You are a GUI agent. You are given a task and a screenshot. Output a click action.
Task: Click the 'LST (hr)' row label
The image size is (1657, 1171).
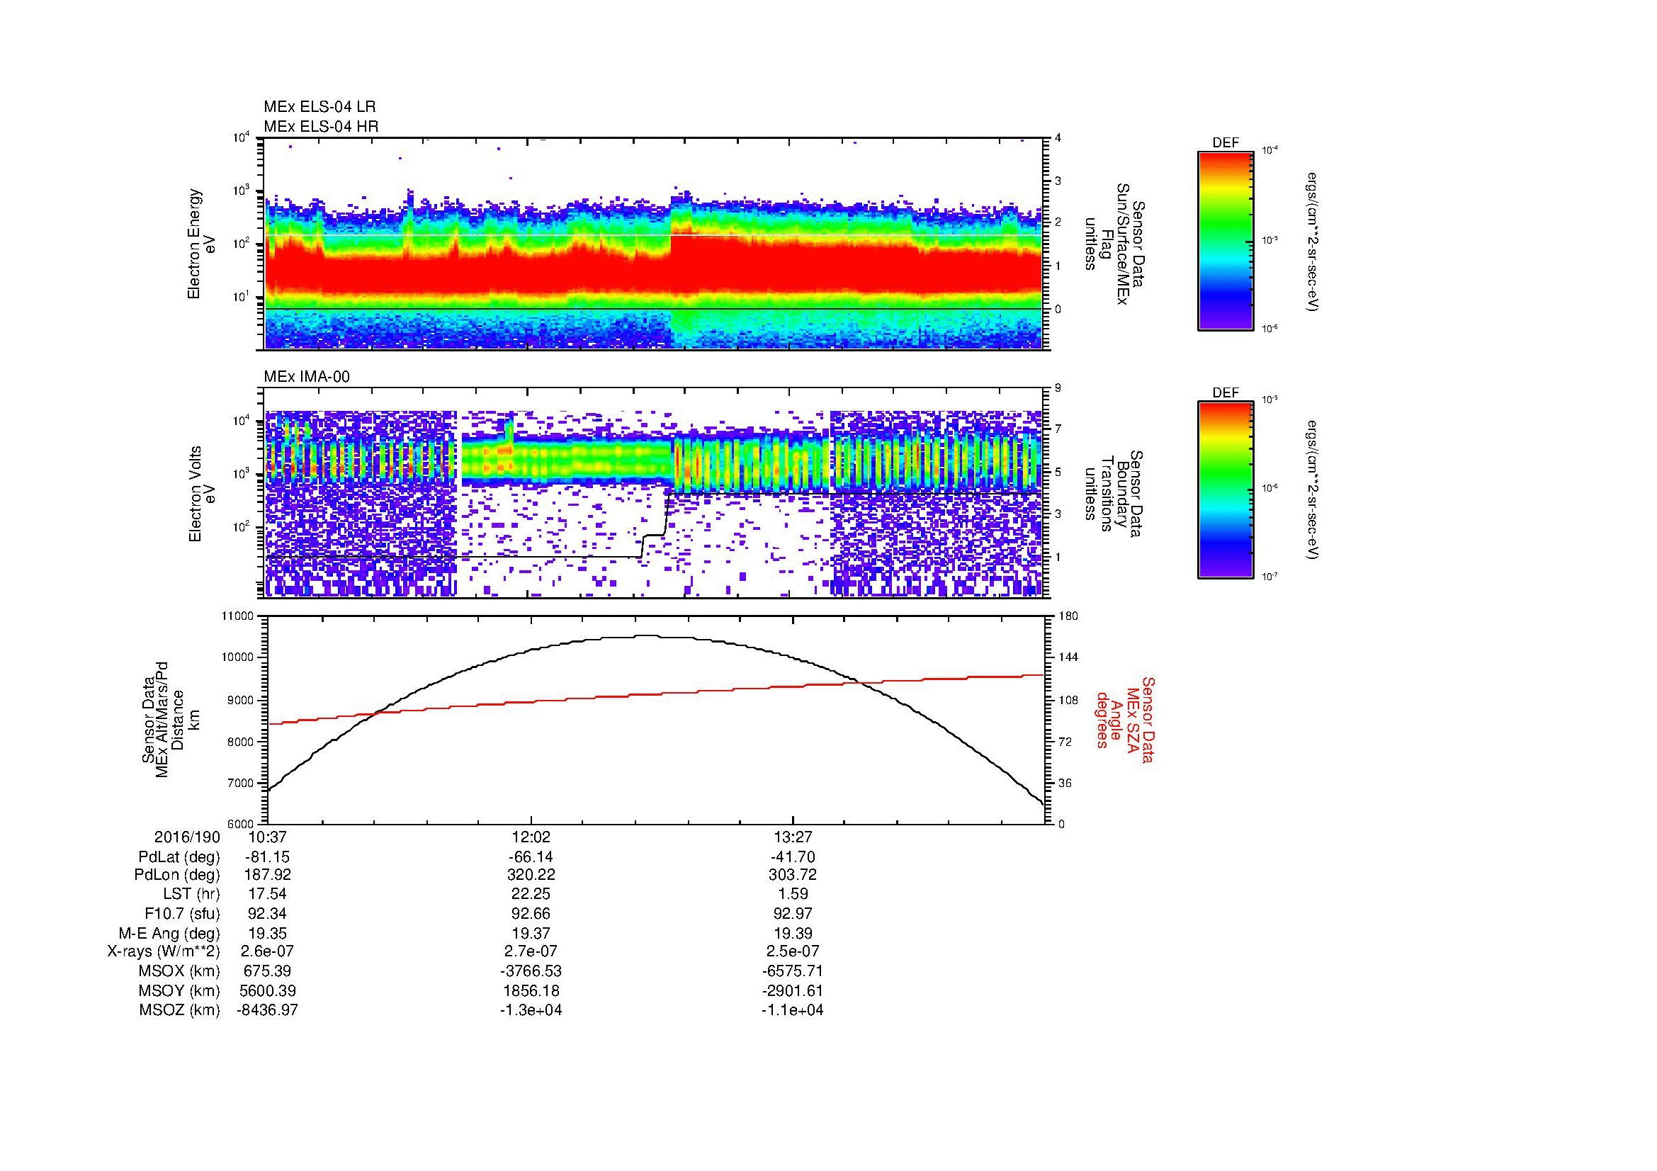click(x=191, y=894)
